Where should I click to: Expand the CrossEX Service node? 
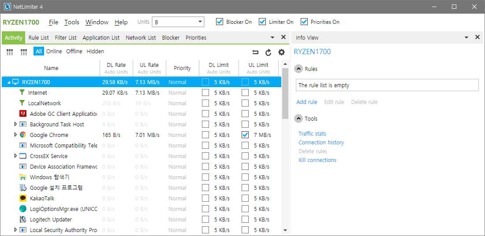click(15, 156)
